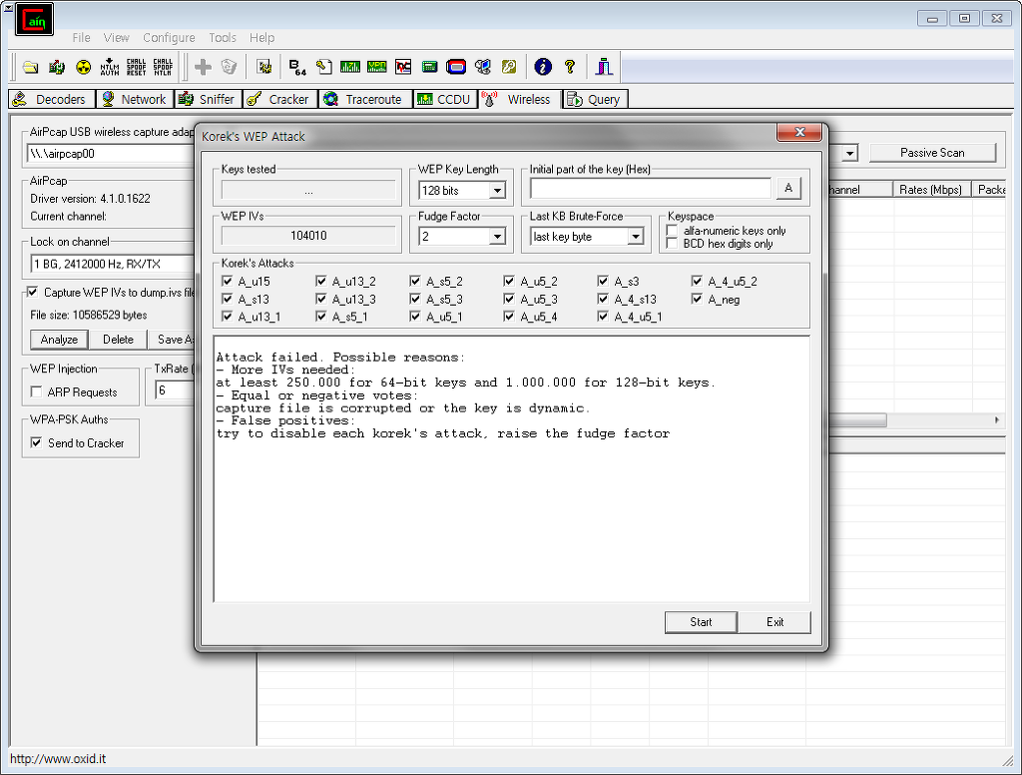The width and height of the screenshot is (1022, 775).
Task: Click the key-on-document password decoder icon
Action: pyautogui.click(x=324, y=67)
